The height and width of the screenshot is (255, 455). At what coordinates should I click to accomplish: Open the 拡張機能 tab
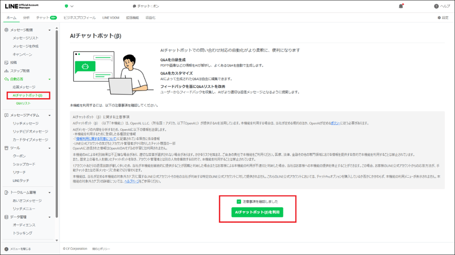pos(132,17)
